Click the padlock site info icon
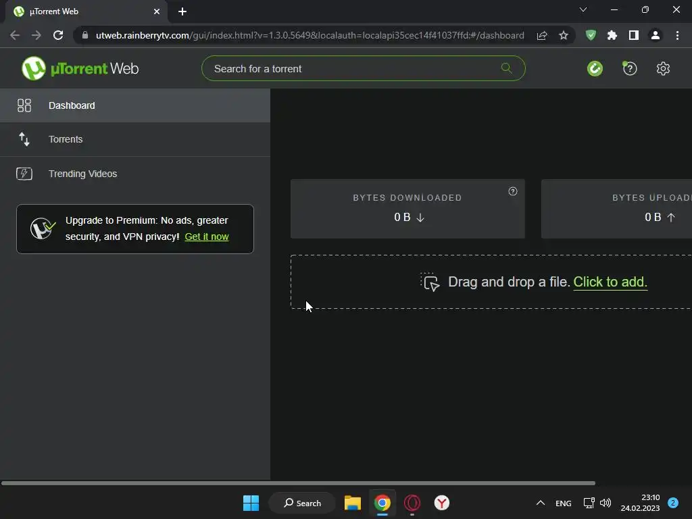This screenshot has height=519, width=692. 85,35
